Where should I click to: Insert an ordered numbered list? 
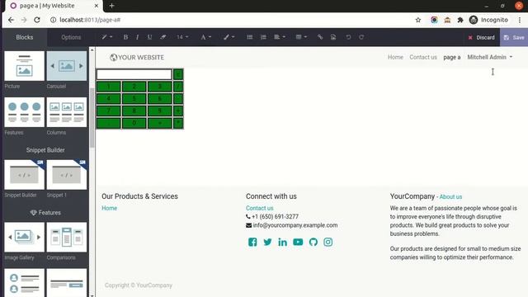(263, 37)
